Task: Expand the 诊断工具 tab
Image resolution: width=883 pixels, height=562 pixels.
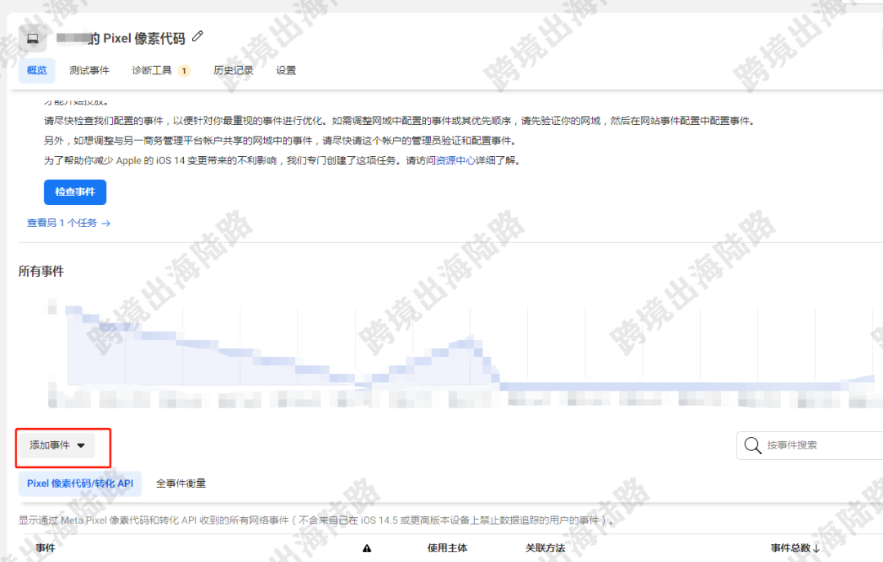Action: pyautogui.click(x=154, y=70)
